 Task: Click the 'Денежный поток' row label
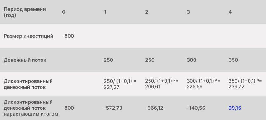(25, 60)
